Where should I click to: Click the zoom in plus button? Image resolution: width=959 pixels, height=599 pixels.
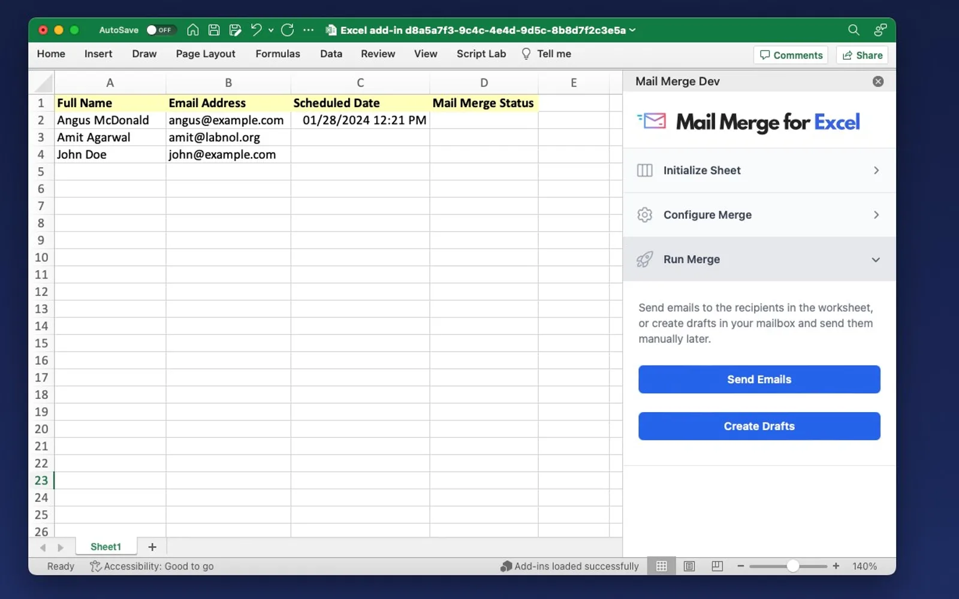click(836, 566)
